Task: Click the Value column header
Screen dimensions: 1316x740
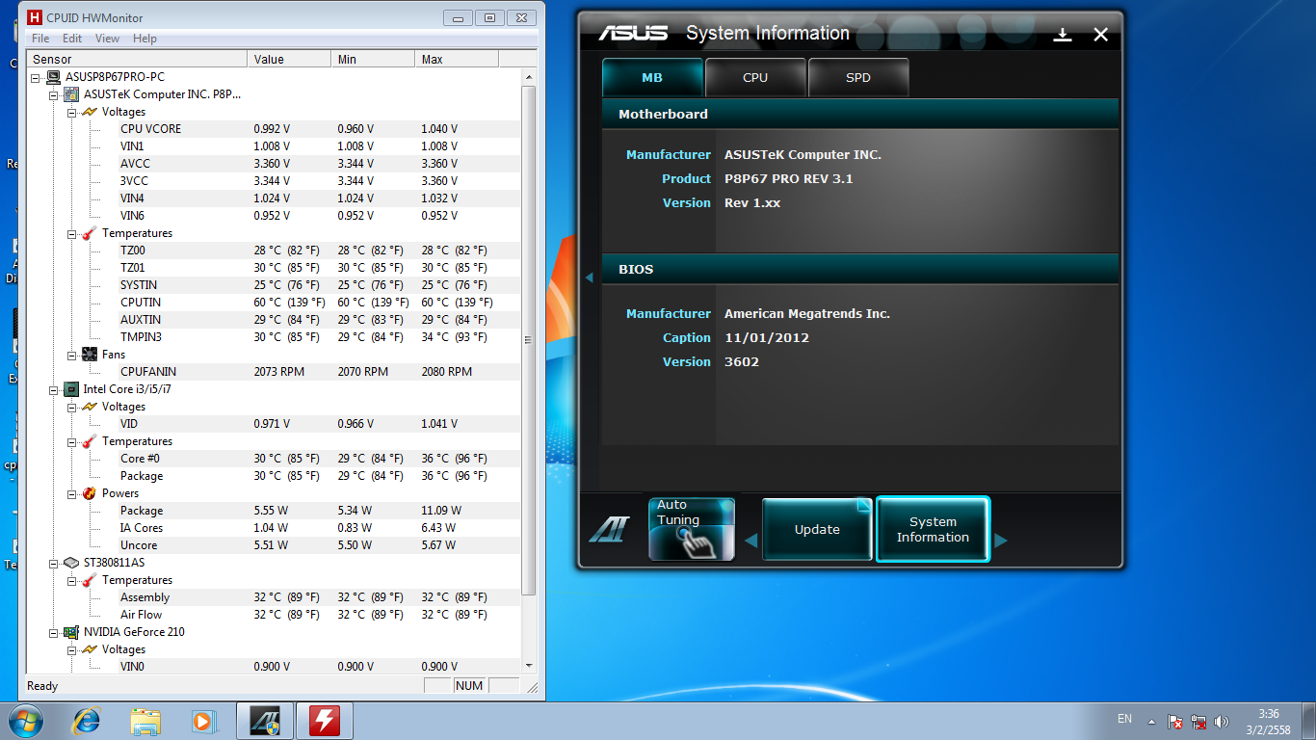Action: tap(289, 60)
